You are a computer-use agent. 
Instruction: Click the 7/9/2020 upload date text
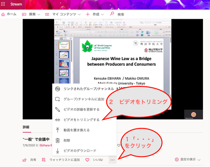[x=29, y=146]
